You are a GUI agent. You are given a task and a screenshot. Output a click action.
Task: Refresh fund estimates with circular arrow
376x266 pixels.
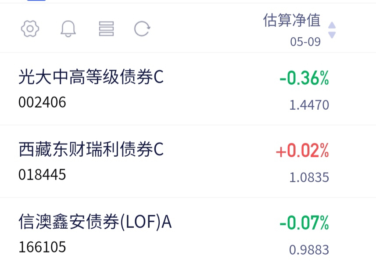142,29
